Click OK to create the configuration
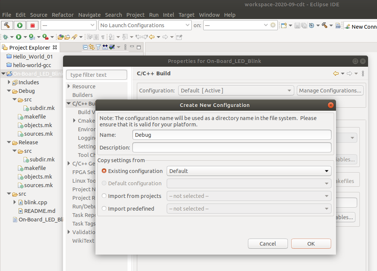377x271 pixels. [311, 244]
